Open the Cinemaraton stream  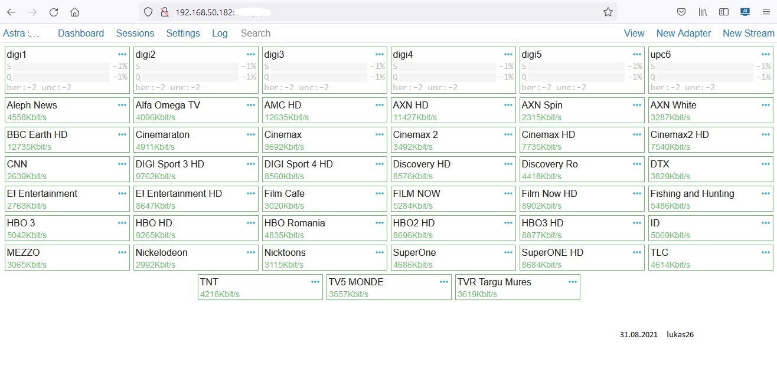[x=196, y=140]
